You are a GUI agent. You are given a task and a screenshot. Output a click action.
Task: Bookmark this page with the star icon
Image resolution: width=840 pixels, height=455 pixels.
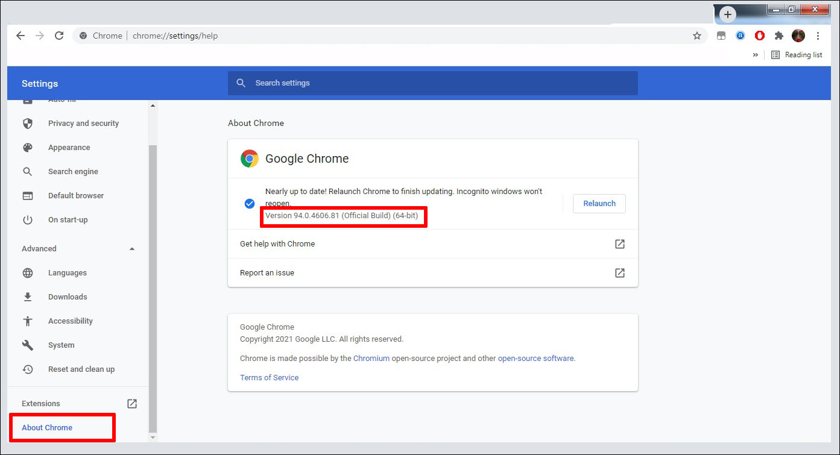click(x=697, y=36)
